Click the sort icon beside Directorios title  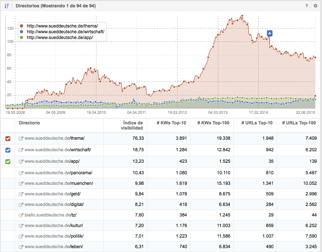tap(7, 6)
